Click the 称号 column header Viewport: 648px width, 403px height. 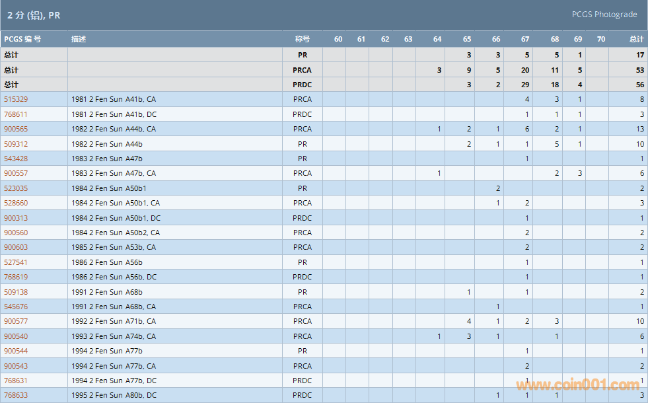302,39
